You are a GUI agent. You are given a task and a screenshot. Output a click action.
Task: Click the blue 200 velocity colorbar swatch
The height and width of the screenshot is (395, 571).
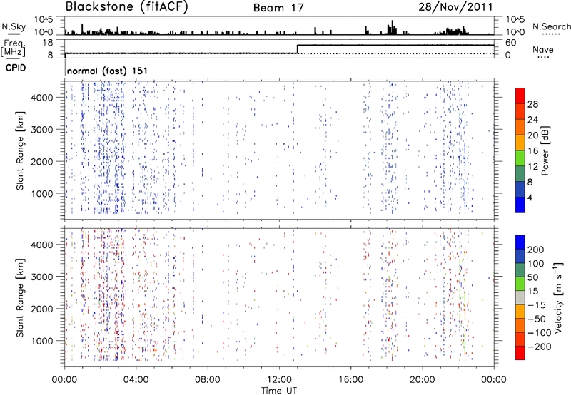[520, 242]
